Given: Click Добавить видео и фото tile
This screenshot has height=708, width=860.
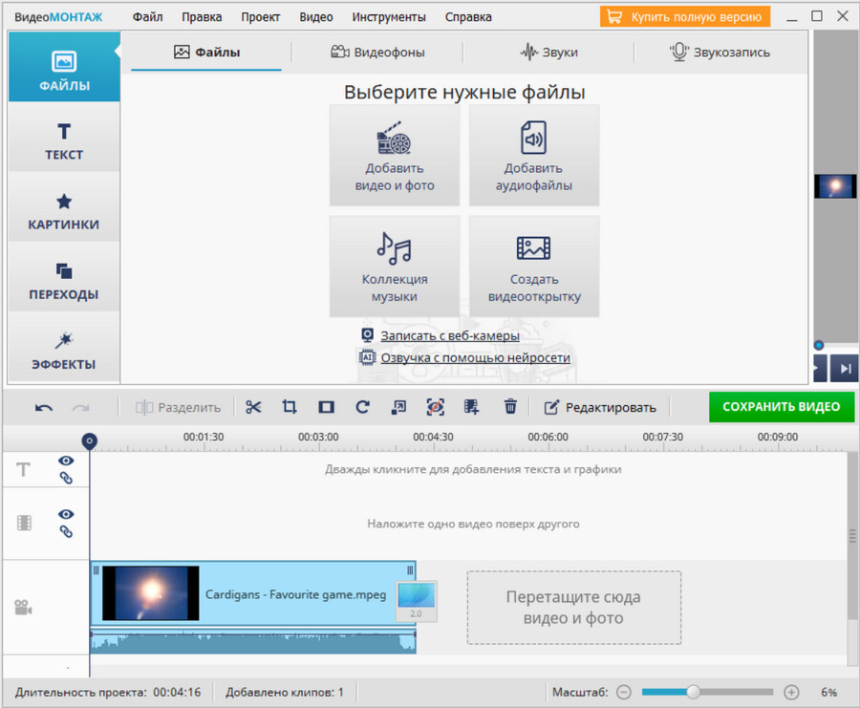Looking at the screenshot, I should (395, 156).
